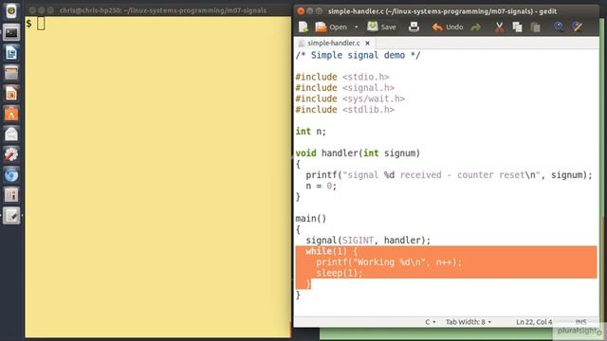Viewport: 607px width, 341px height.
Task: Place cursor on 'int n;' line
Action: click(311, 132)
